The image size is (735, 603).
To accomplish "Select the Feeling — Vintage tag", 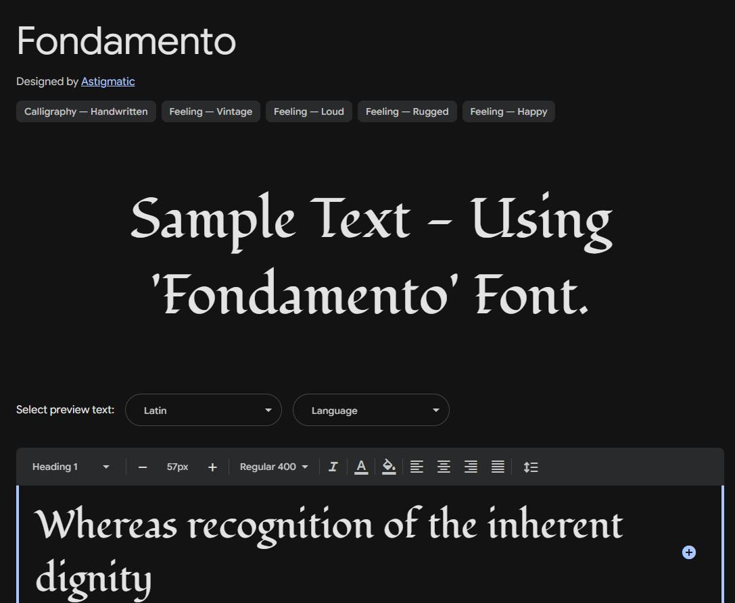I will 211,111.
